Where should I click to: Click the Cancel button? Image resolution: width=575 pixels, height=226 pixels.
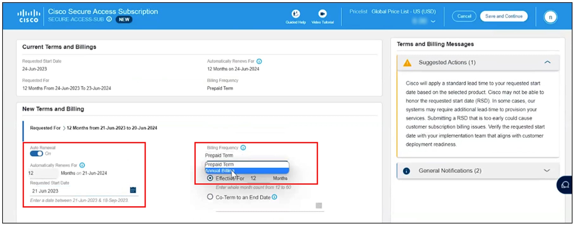464,16
